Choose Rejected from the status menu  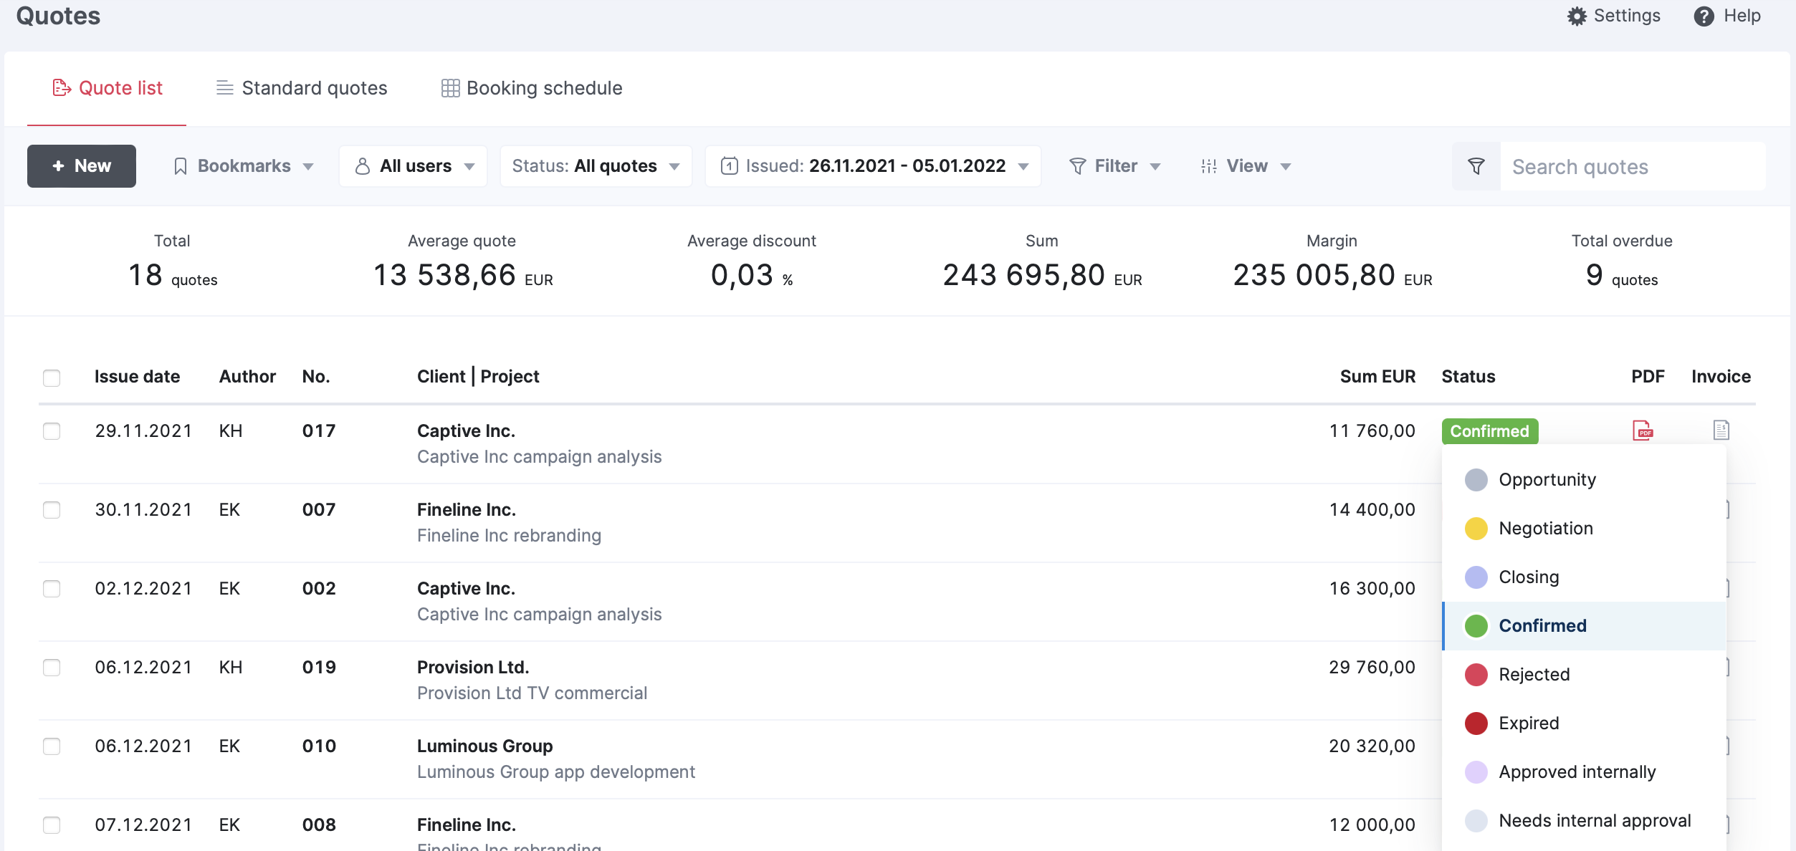1584,675
